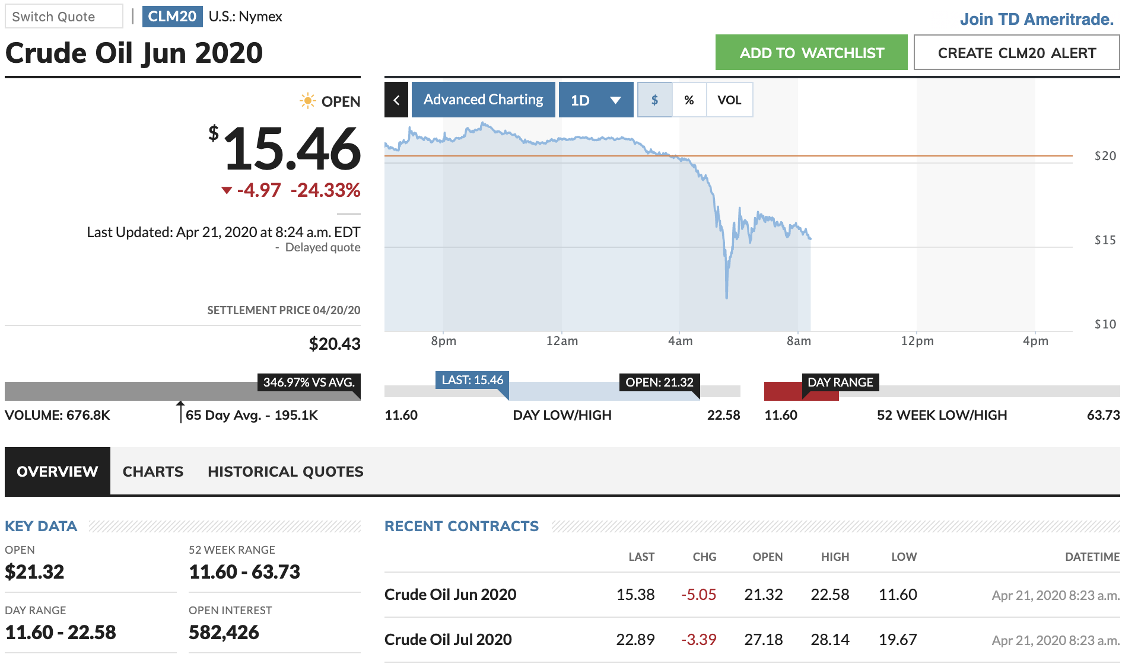Switch chart to dollar price view
Image resolution: width=1138 pixels, height=664 pixels.
tap(654, 100)
